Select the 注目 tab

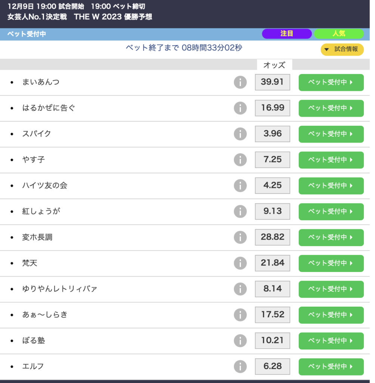pos(286,34)
